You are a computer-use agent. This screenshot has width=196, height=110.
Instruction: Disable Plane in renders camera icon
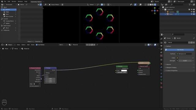(x=194, y=14)
